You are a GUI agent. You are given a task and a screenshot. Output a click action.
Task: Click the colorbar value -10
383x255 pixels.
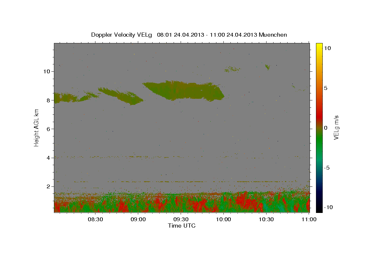(328, 207)
